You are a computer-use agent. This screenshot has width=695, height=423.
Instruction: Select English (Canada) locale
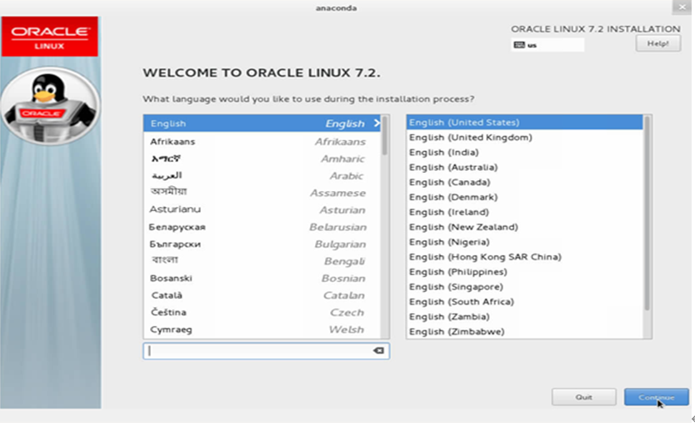click(525, 182)
